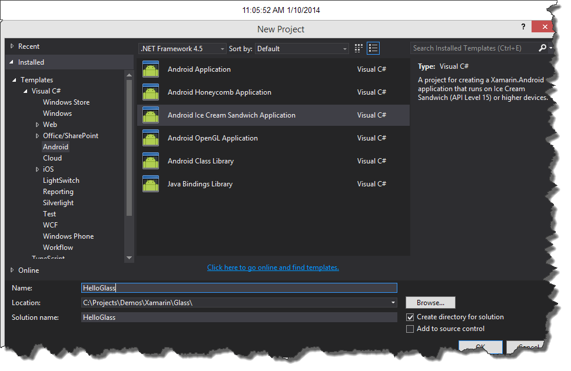Open the Sort by Default dropdown
Viewport: 571px width, 371px height.
[x=302, y=48]
